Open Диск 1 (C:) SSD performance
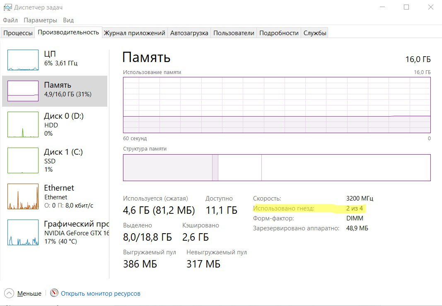Viewport: 442px width, 306px height. click(x=23, y=160)
